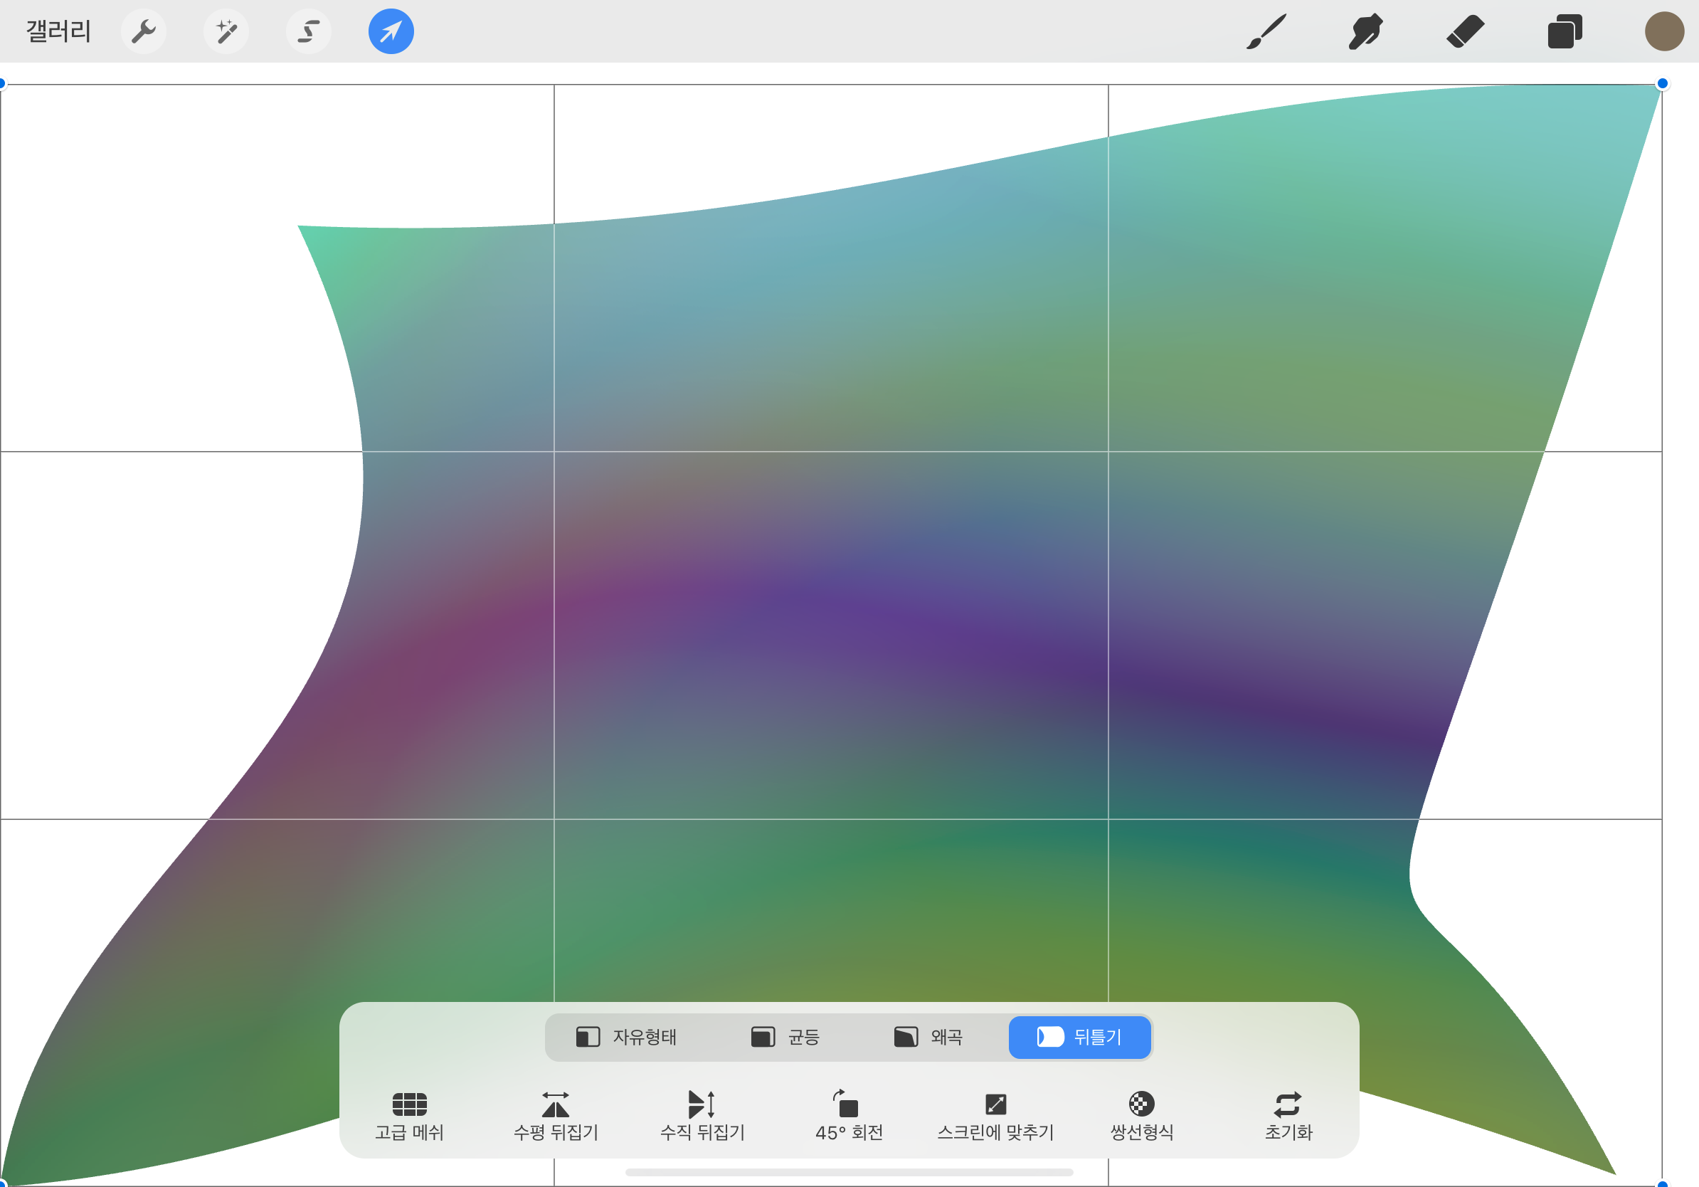
Task: Open the brown color picker circle
Action: [x=1664, y=32]
